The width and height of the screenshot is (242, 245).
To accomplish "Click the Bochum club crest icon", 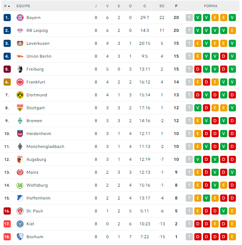I will coord(20,237).
